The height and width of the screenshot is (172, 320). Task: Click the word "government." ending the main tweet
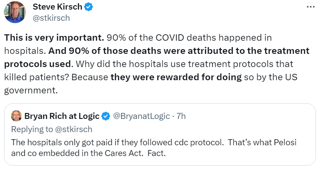[31, 90]
